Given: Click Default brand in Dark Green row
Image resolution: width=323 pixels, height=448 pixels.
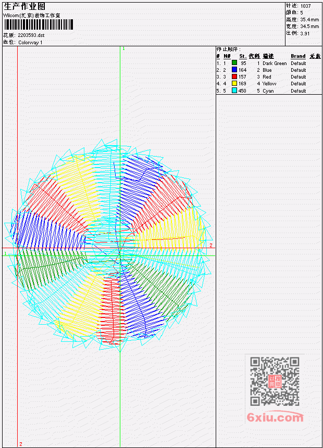Looking at the screenshot, I should (299, 63).
